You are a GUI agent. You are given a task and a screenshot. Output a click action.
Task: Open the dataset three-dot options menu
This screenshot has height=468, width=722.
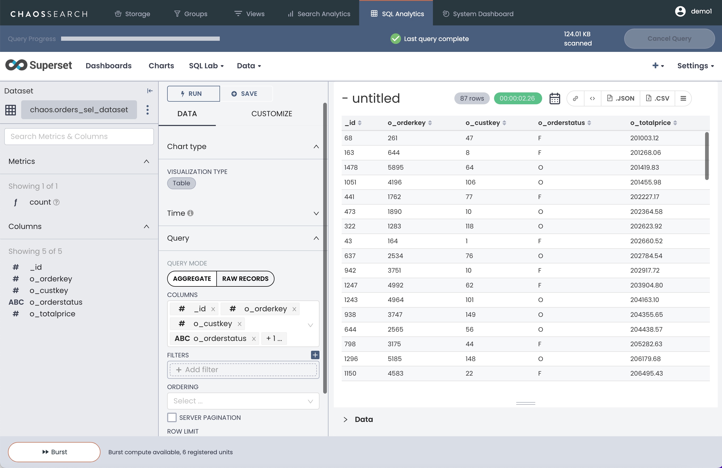tap(147, 110)
